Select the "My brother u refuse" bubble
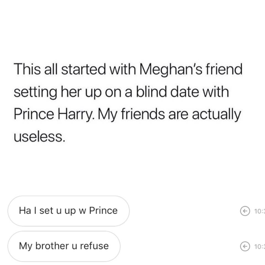 [x=64, y=246]
